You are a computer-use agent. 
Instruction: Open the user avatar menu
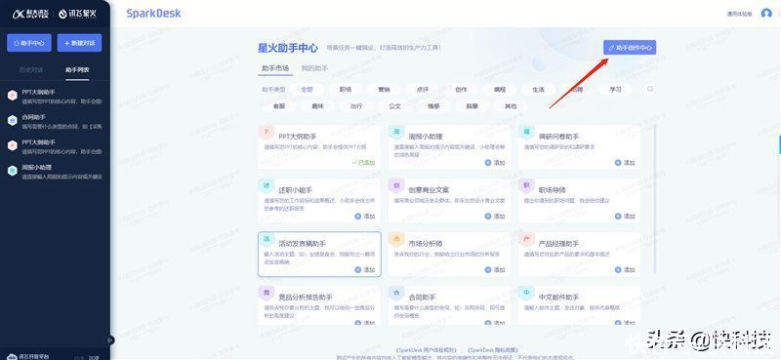click(x=766, y=14)
